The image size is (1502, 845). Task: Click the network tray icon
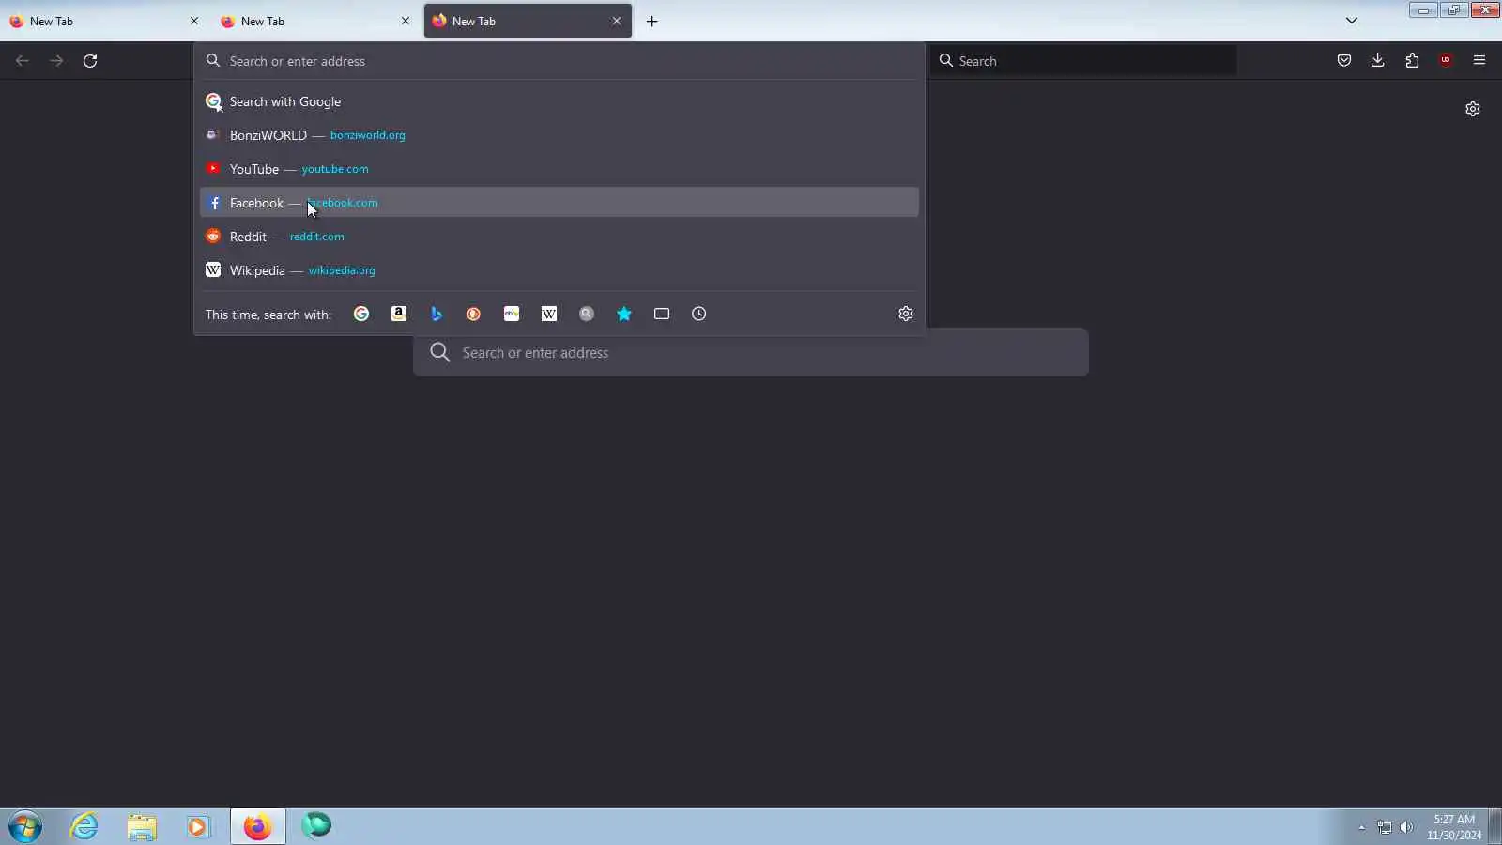coord(1385,827)
